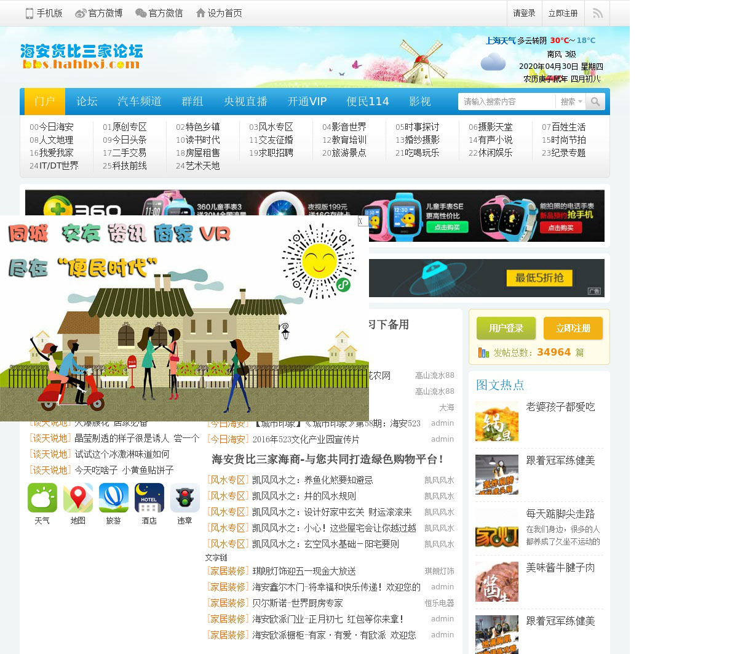Screen dimensions: 738x654
Task: Expand the search type dropdown
Action: coord(571,102)
